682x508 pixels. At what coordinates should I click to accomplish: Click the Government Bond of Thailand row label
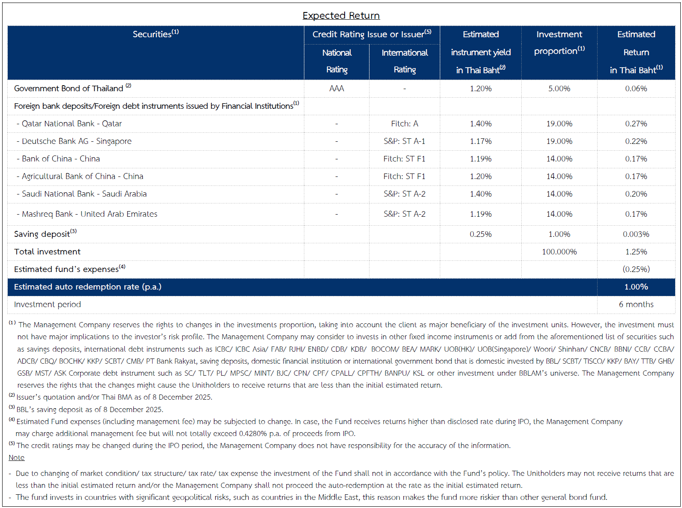coord(69,89)
